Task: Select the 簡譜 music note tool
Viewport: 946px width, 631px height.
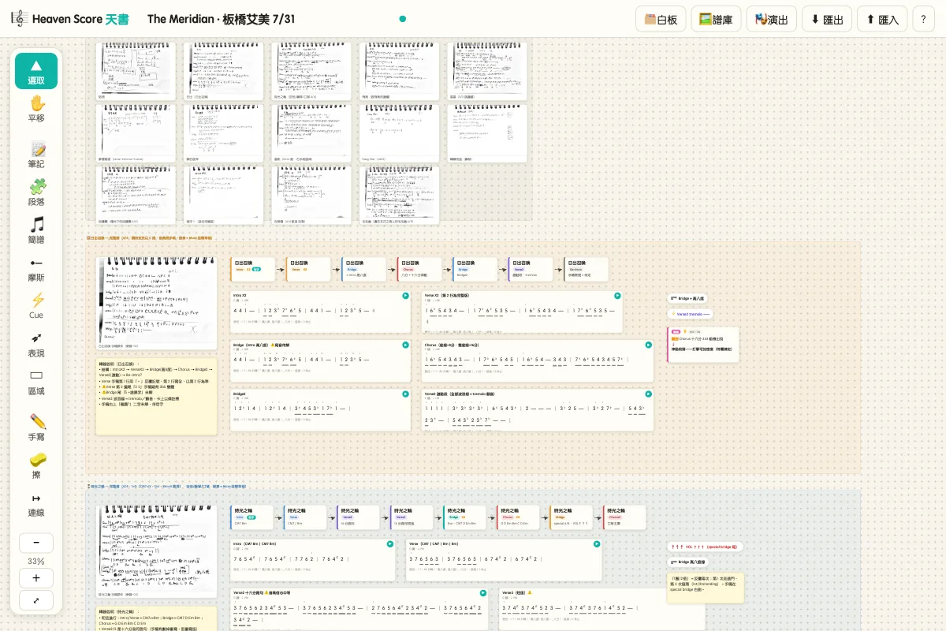Action: [36, 230]
